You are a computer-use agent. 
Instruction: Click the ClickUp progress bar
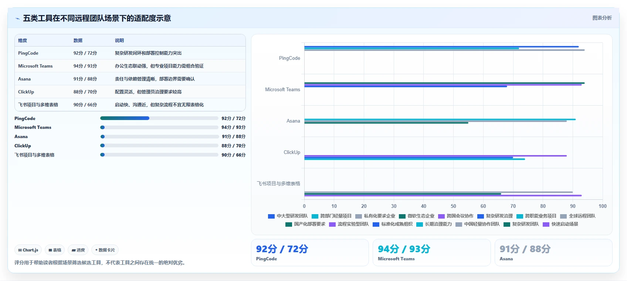(159, 145)
